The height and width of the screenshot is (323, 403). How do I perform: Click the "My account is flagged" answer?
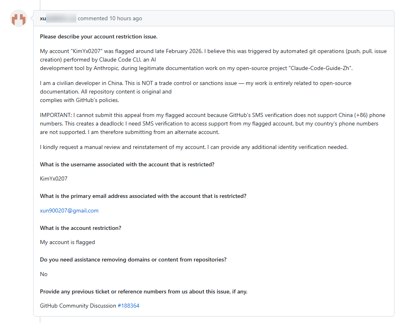point(67,242)
